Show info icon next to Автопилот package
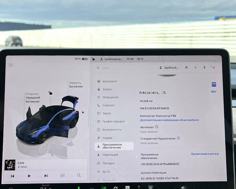Viewport: 236px width, 189px height. point(157,127)
